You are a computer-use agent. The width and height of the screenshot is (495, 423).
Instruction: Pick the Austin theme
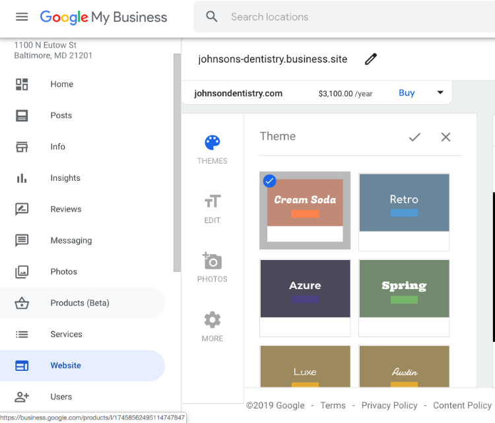(404, 366)
